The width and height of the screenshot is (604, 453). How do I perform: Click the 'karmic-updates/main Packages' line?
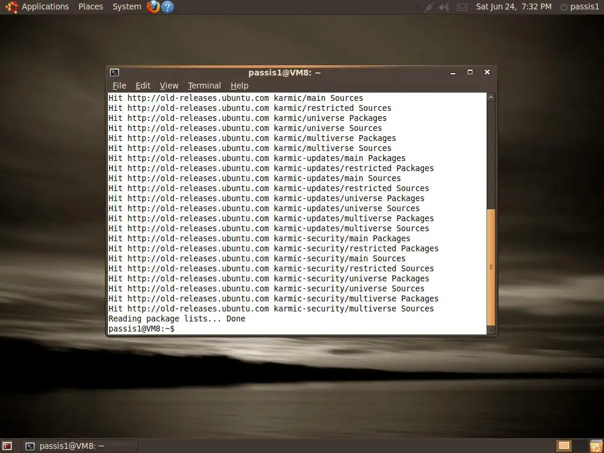(x=257, y=158)
